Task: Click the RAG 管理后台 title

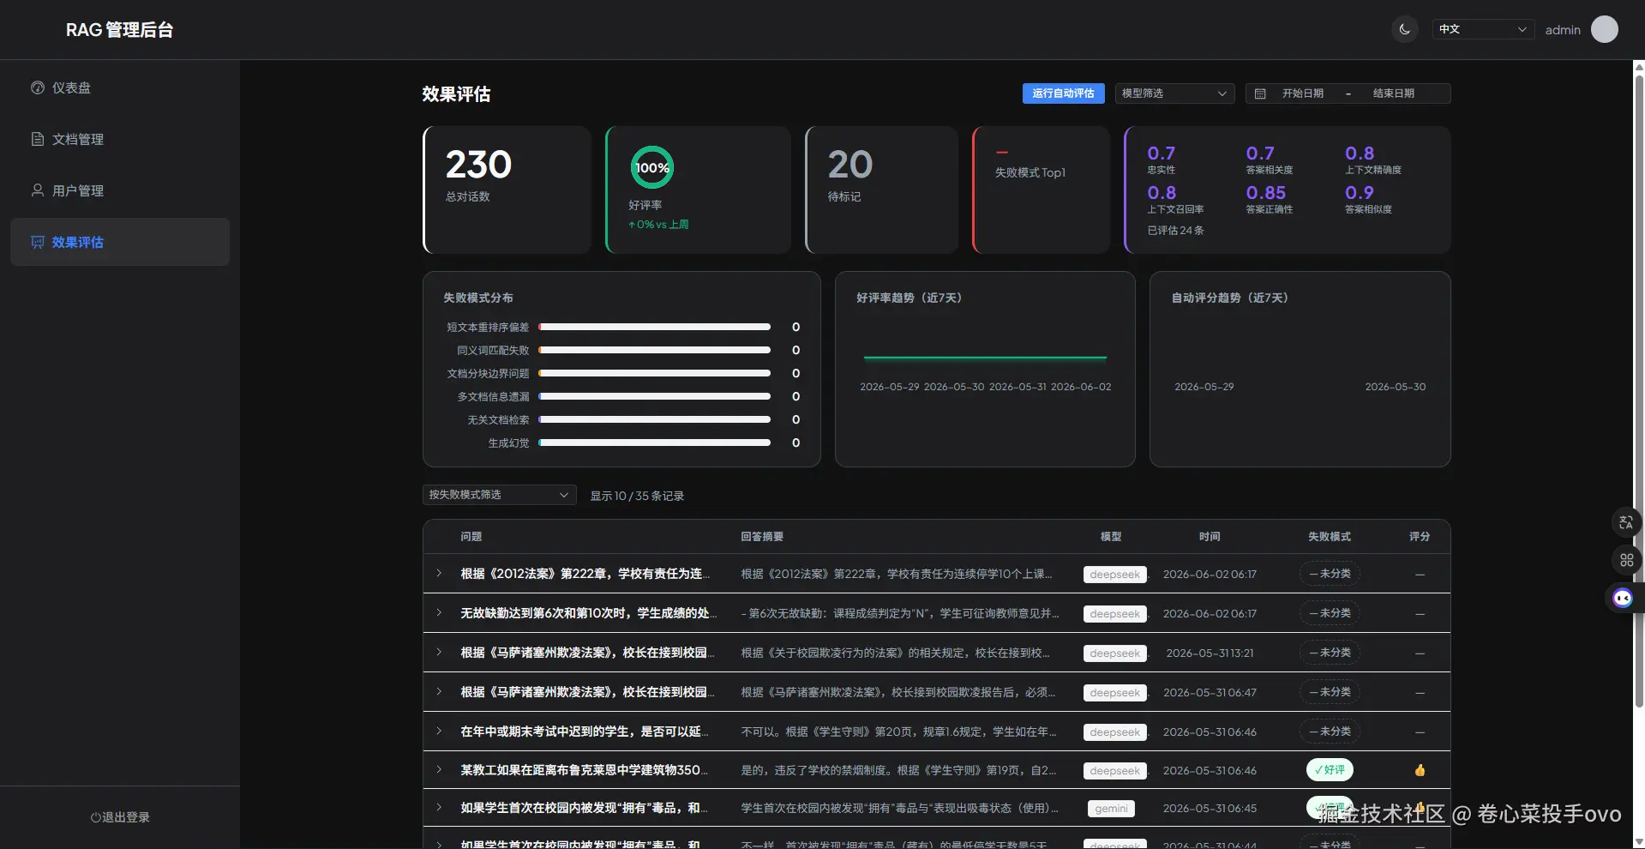Action: pyautogui.click(x=120, y=30)
